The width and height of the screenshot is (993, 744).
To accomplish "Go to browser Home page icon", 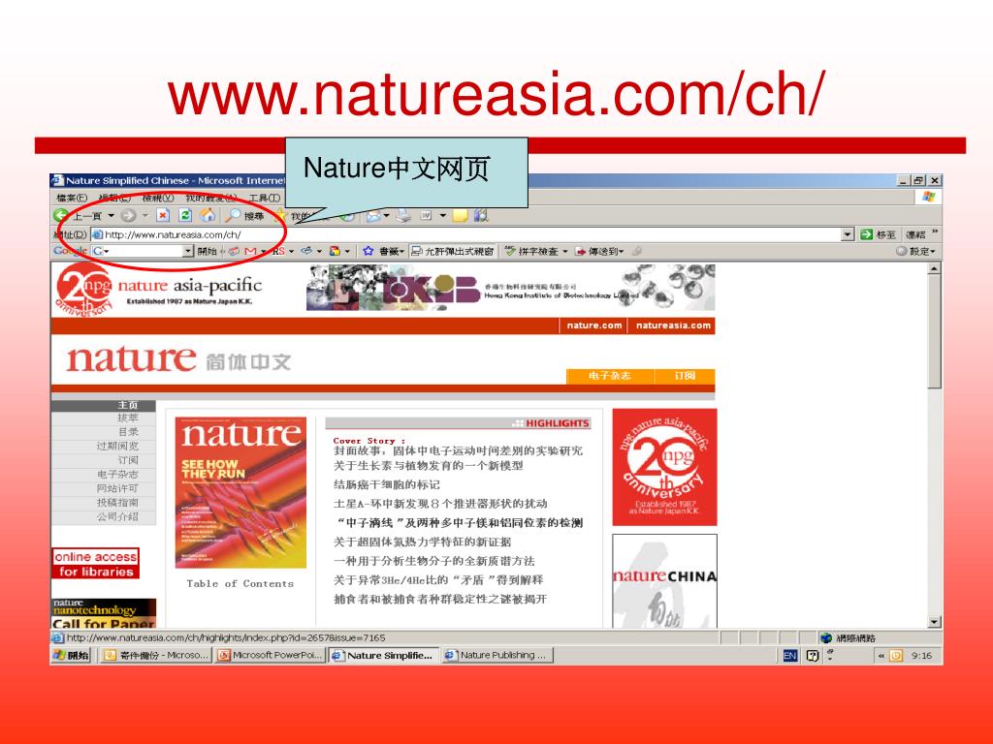I will point(208,216).
